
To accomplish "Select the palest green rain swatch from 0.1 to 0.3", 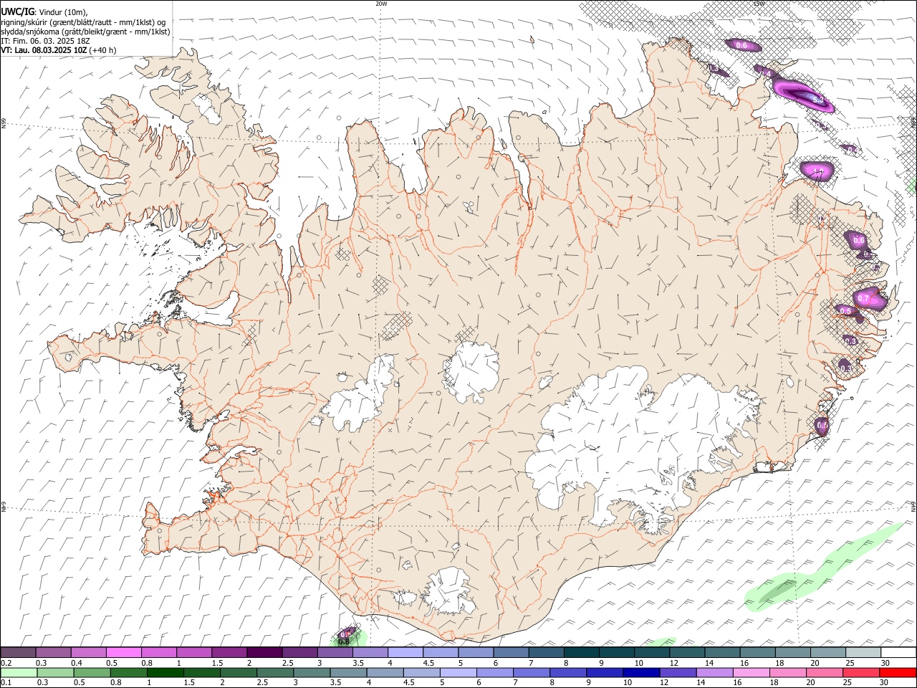I will coord(19,672).
